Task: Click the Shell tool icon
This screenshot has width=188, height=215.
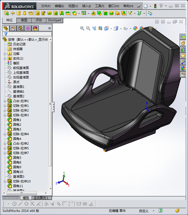Action: pyautogui.click(x=105, y=13)
